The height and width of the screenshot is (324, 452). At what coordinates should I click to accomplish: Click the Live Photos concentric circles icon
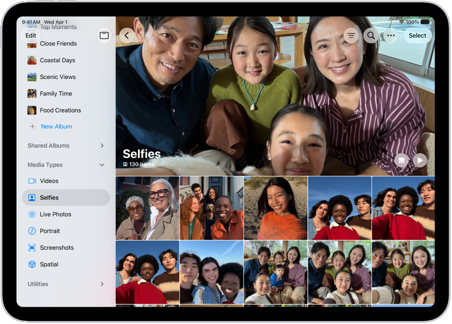point(32,214)
